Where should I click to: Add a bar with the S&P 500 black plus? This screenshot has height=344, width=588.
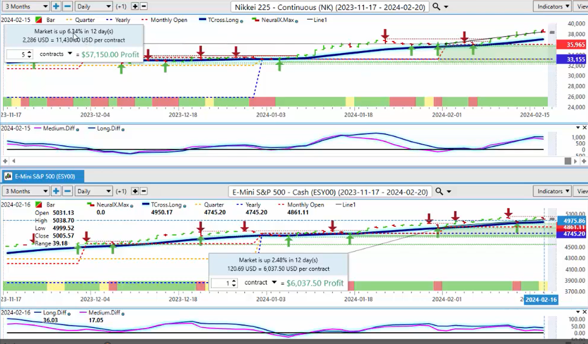135,191
